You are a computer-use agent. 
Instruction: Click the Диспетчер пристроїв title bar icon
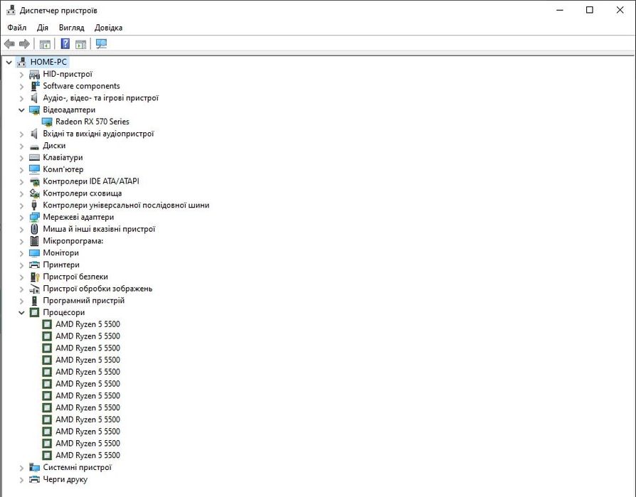pyautogui.click(x=11, y=10)
